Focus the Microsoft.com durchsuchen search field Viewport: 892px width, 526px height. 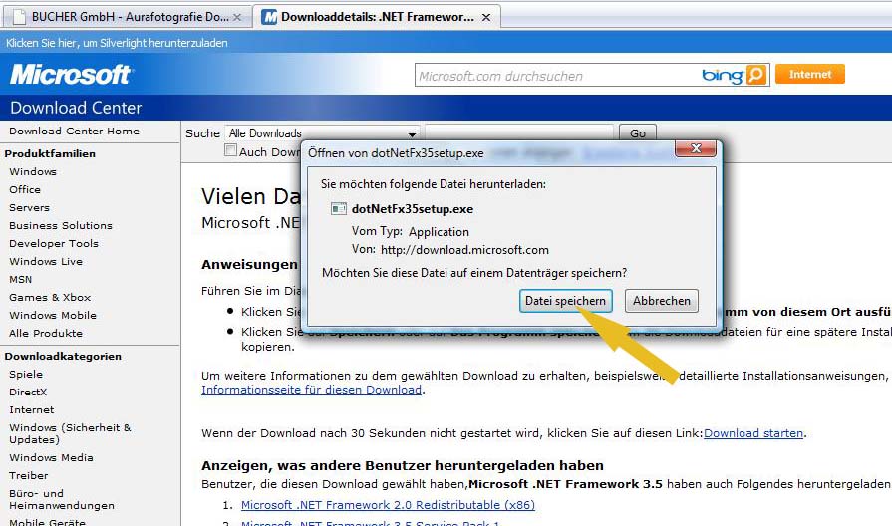557,76
